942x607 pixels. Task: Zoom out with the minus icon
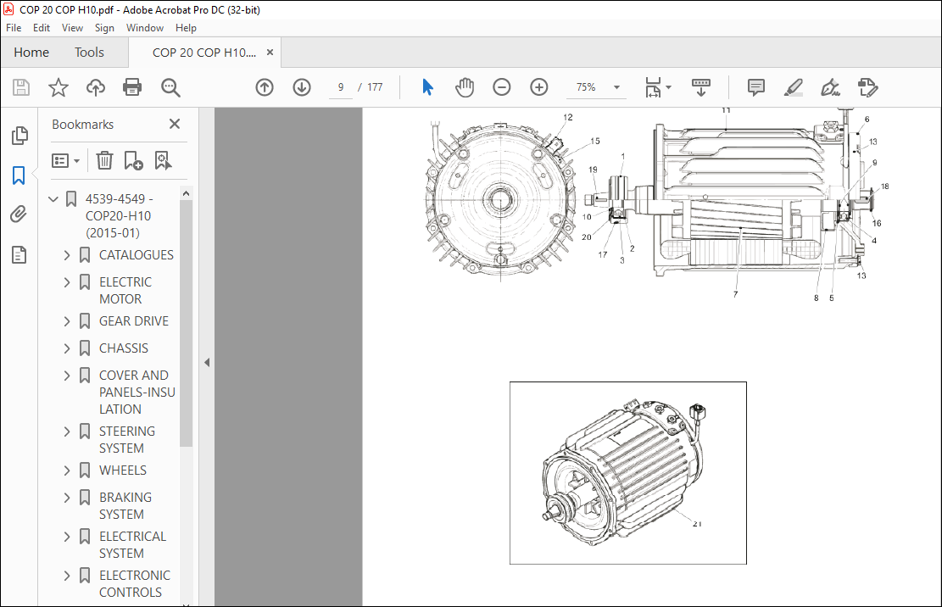tap(502, 87)
